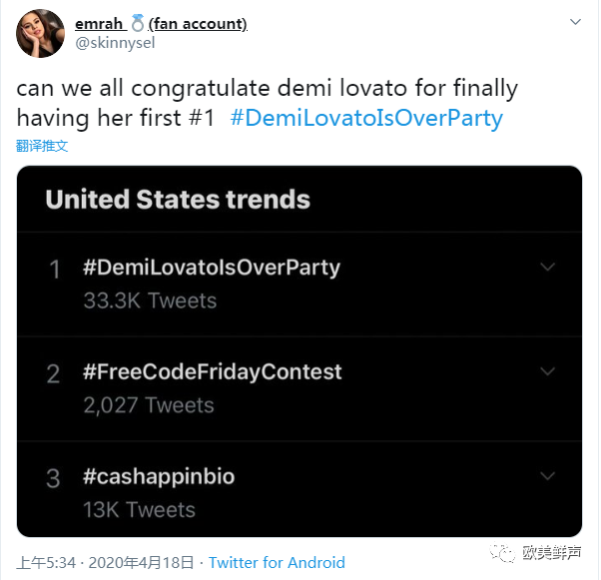Click the Twitter for Android source link
Screen dimensions: 601x580
tap(277, 562)
